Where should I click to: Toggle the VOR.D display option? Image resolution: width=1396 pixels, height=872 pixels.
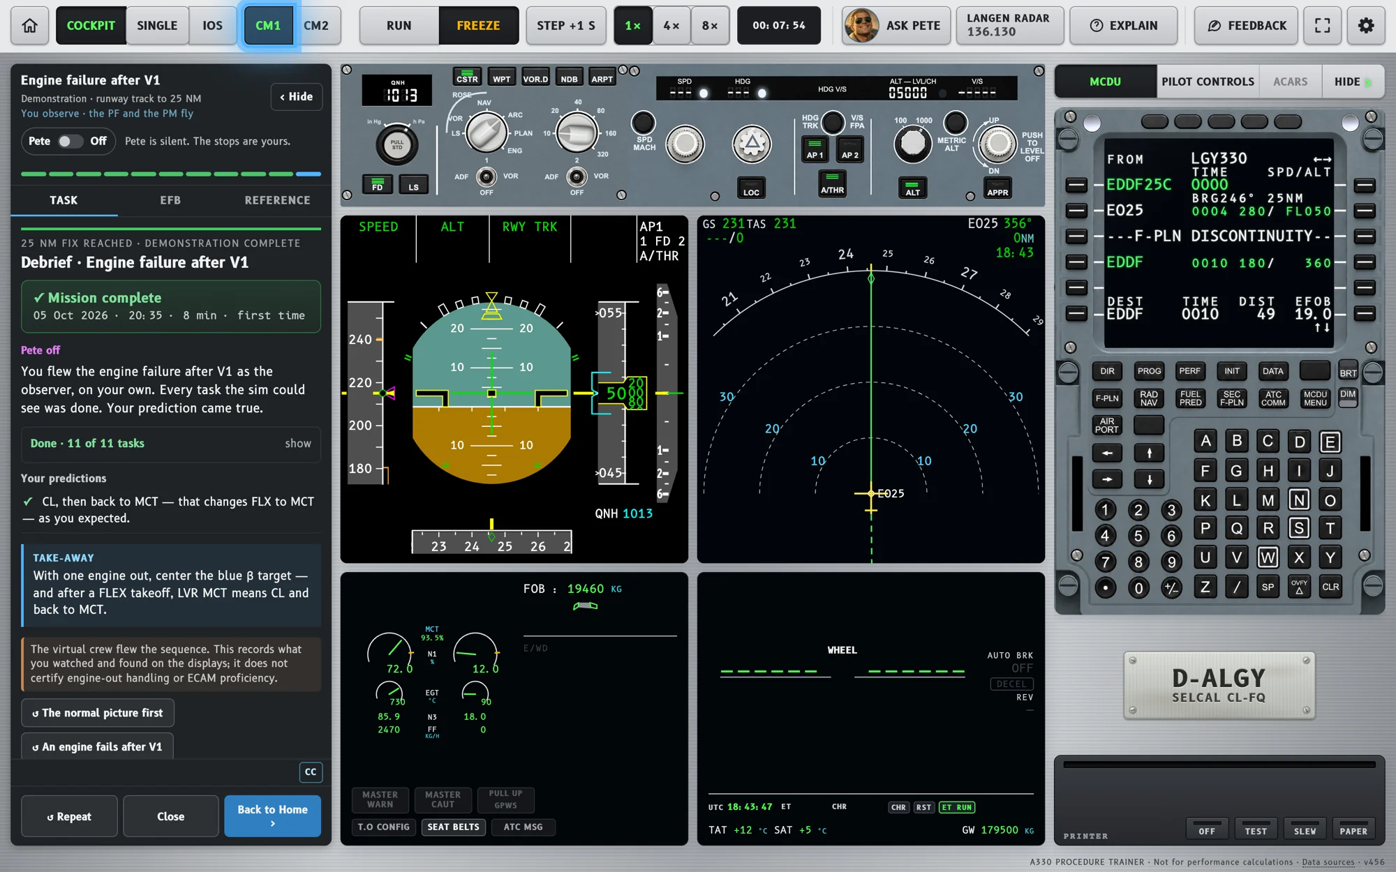(x=535, y=77)
